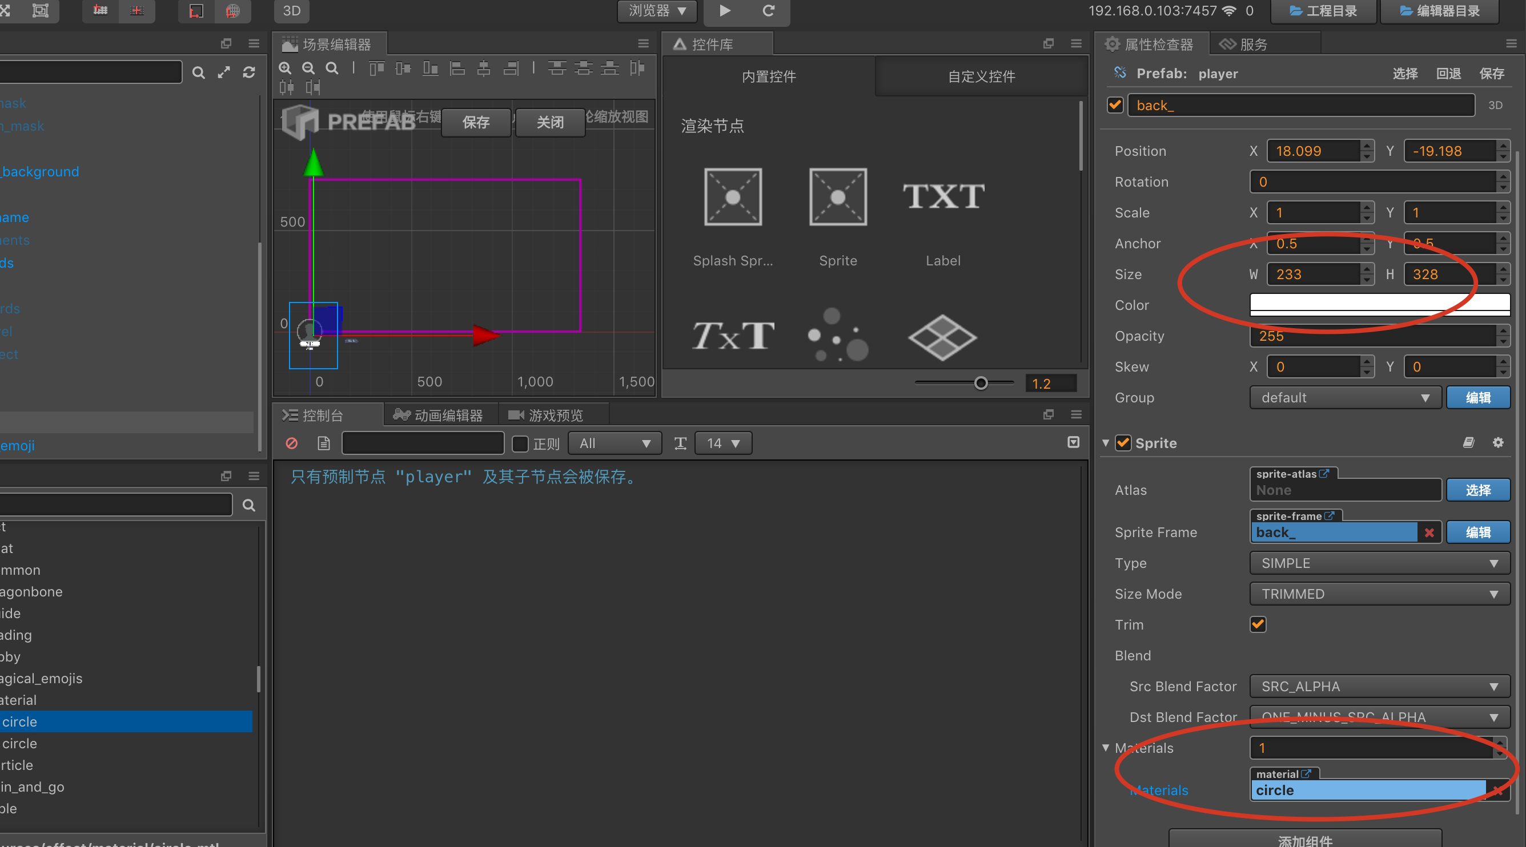Click the 添加组件 button
The image size is (1526, 847).
pos(1304,838)
